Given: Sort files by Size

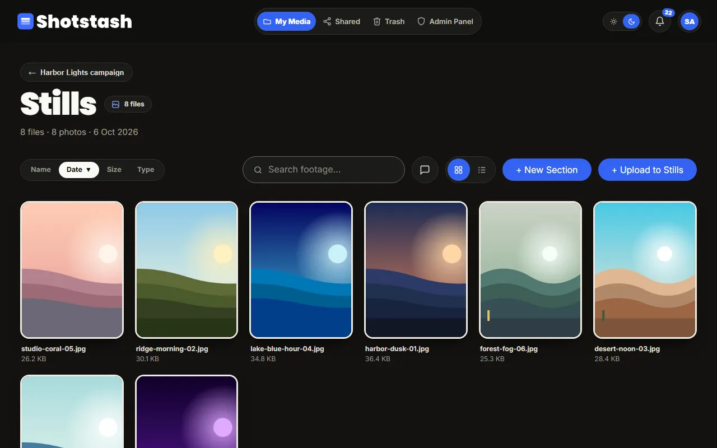Looking at the screenshot, I should click(x=114, y=170).
